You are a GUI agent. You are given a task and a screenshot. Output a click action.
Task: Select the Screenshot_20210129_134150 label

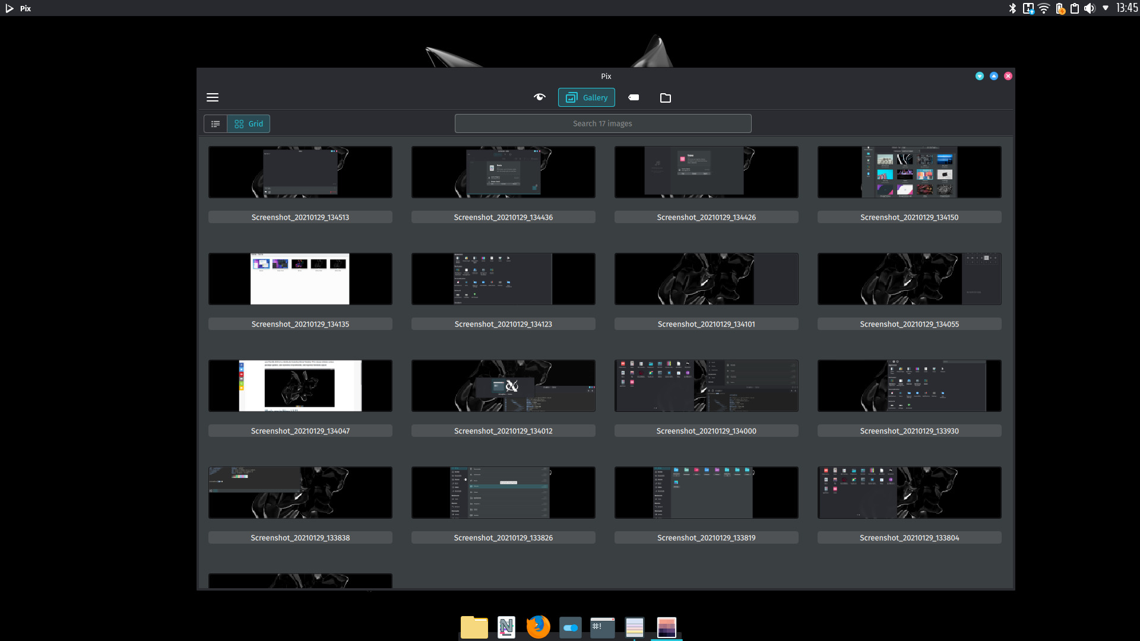(x=909, y=217)
